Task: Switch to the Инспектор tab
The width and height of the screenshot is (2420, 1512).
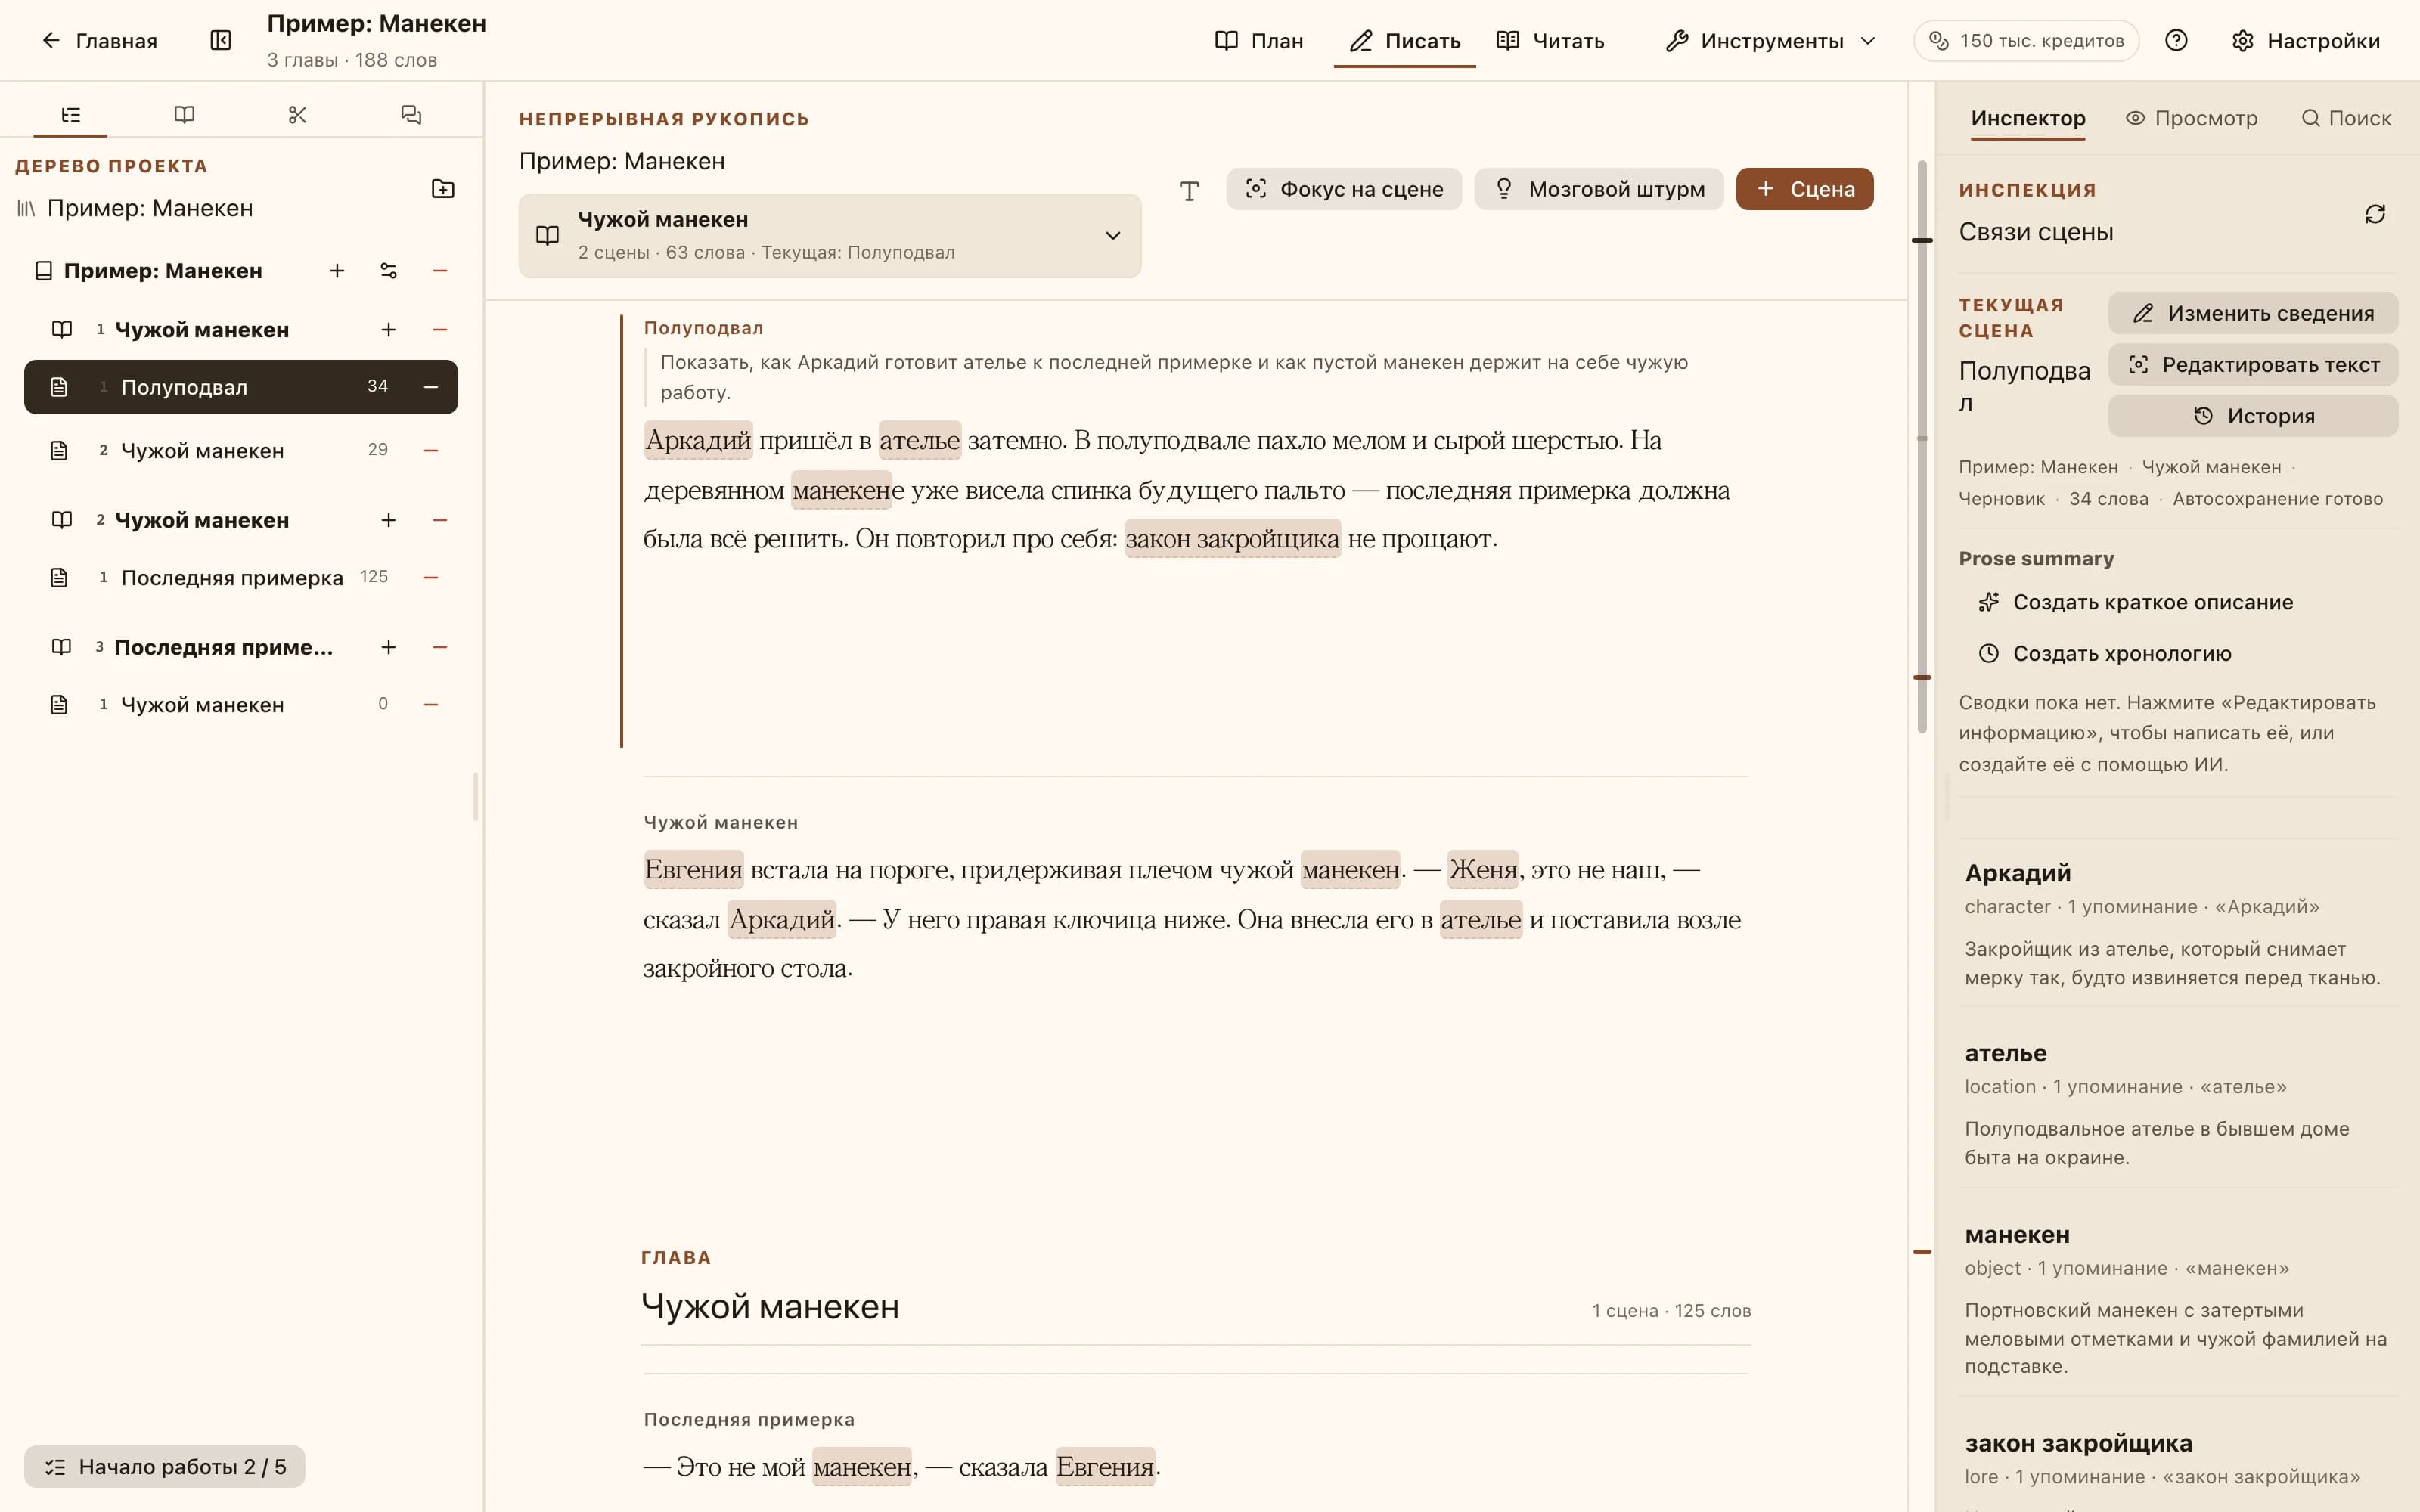Action: 2028,118
